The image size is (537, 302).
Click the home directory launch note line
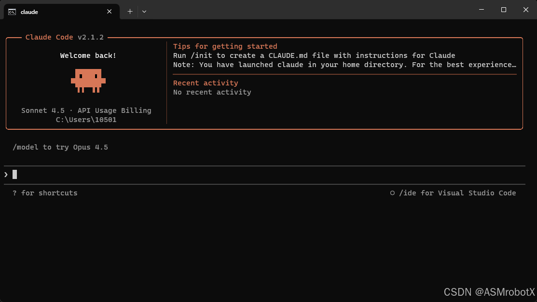click(x=344, y=65)
